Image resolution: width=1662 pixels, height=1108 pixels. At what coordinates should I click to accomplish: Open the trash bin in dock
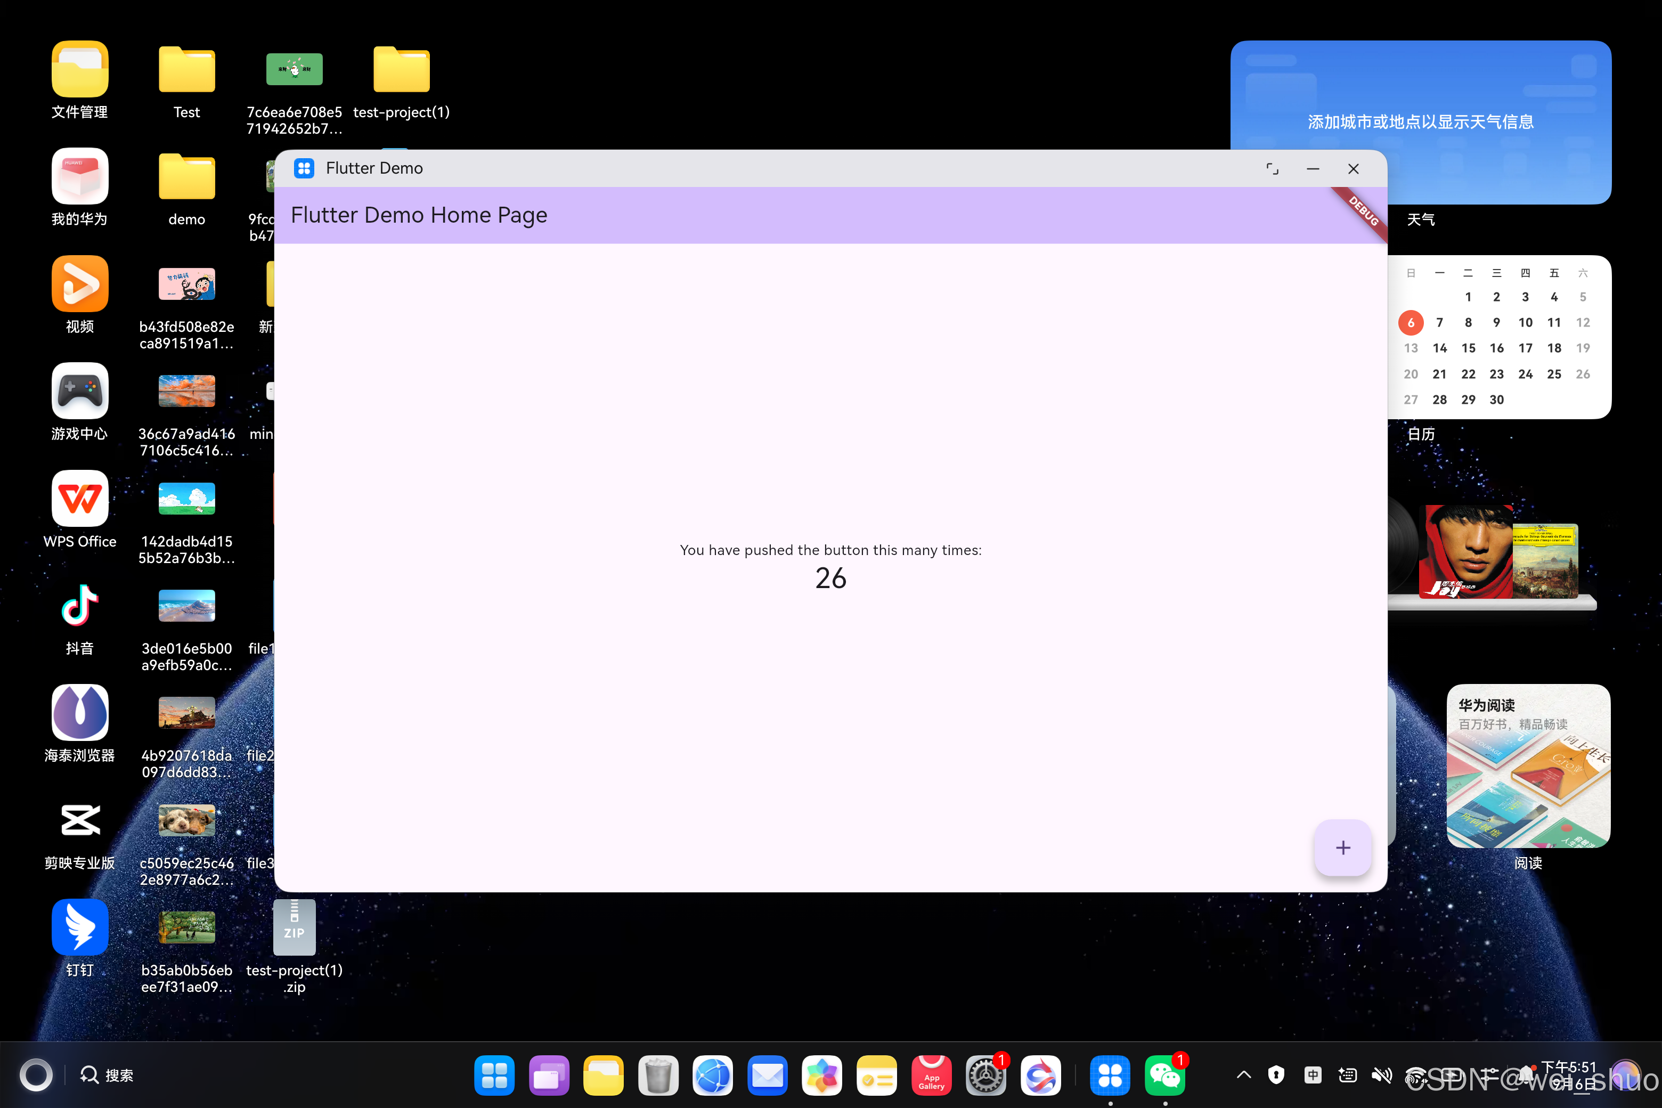[x=658, y=1075]
